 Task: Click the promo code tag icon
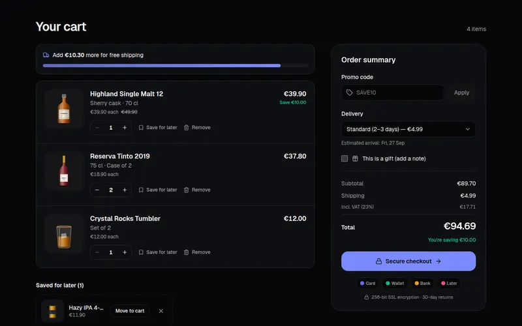point(349,93)
